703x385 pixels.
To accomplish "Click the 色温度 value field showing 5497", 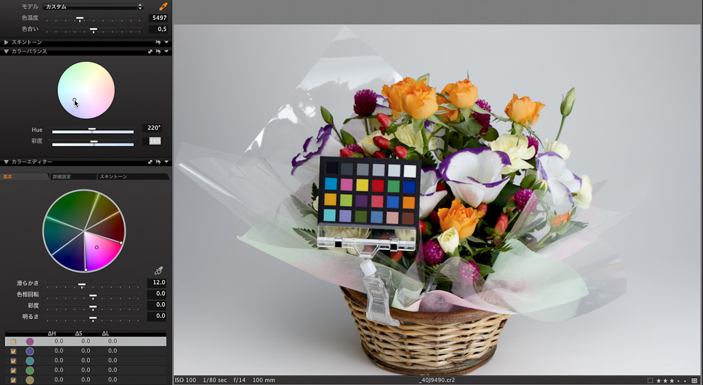I will coord(158,18).
